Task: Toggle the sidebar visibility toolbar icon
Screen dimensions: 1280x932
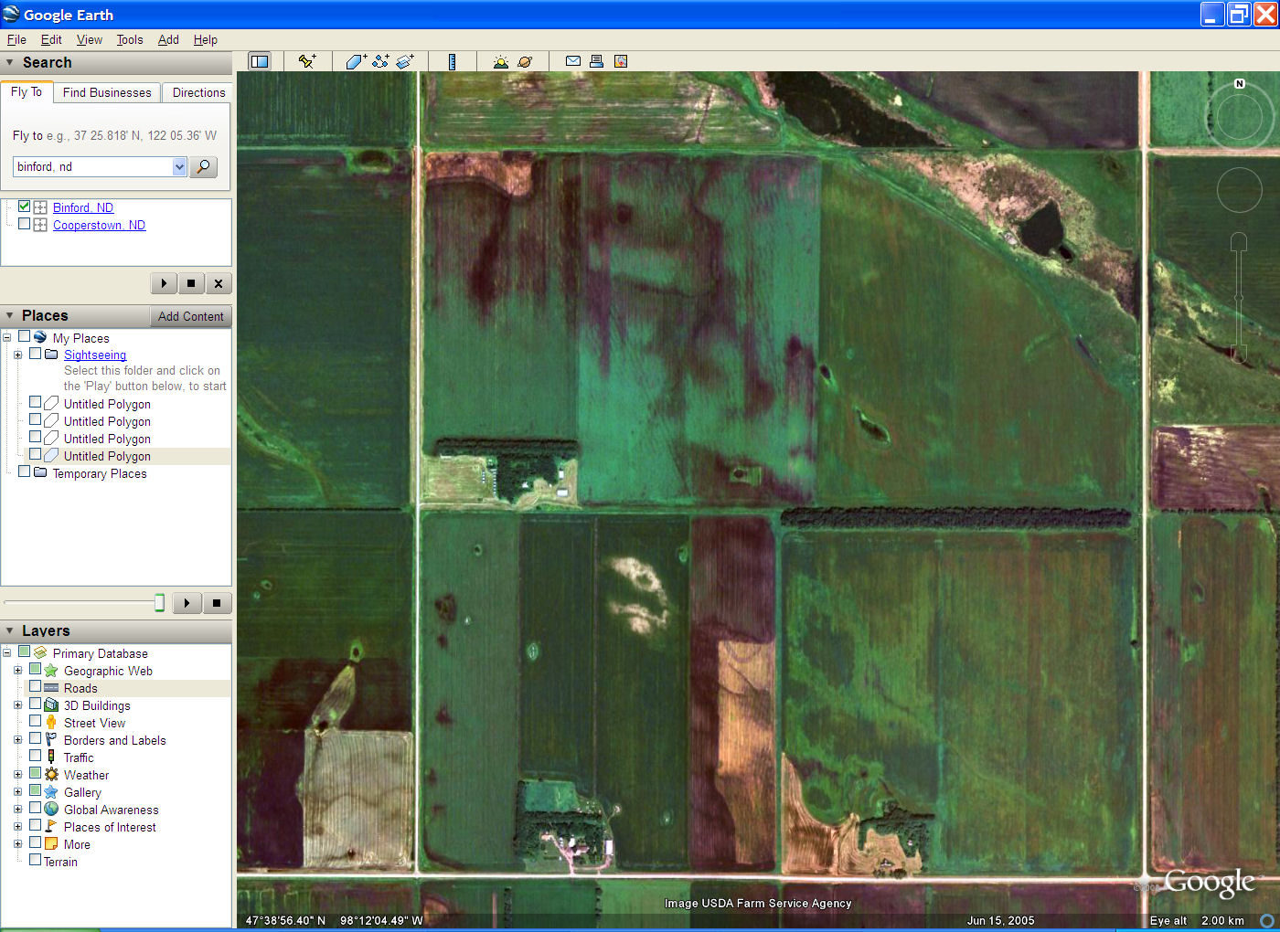Action: click(x=260, y=61)
